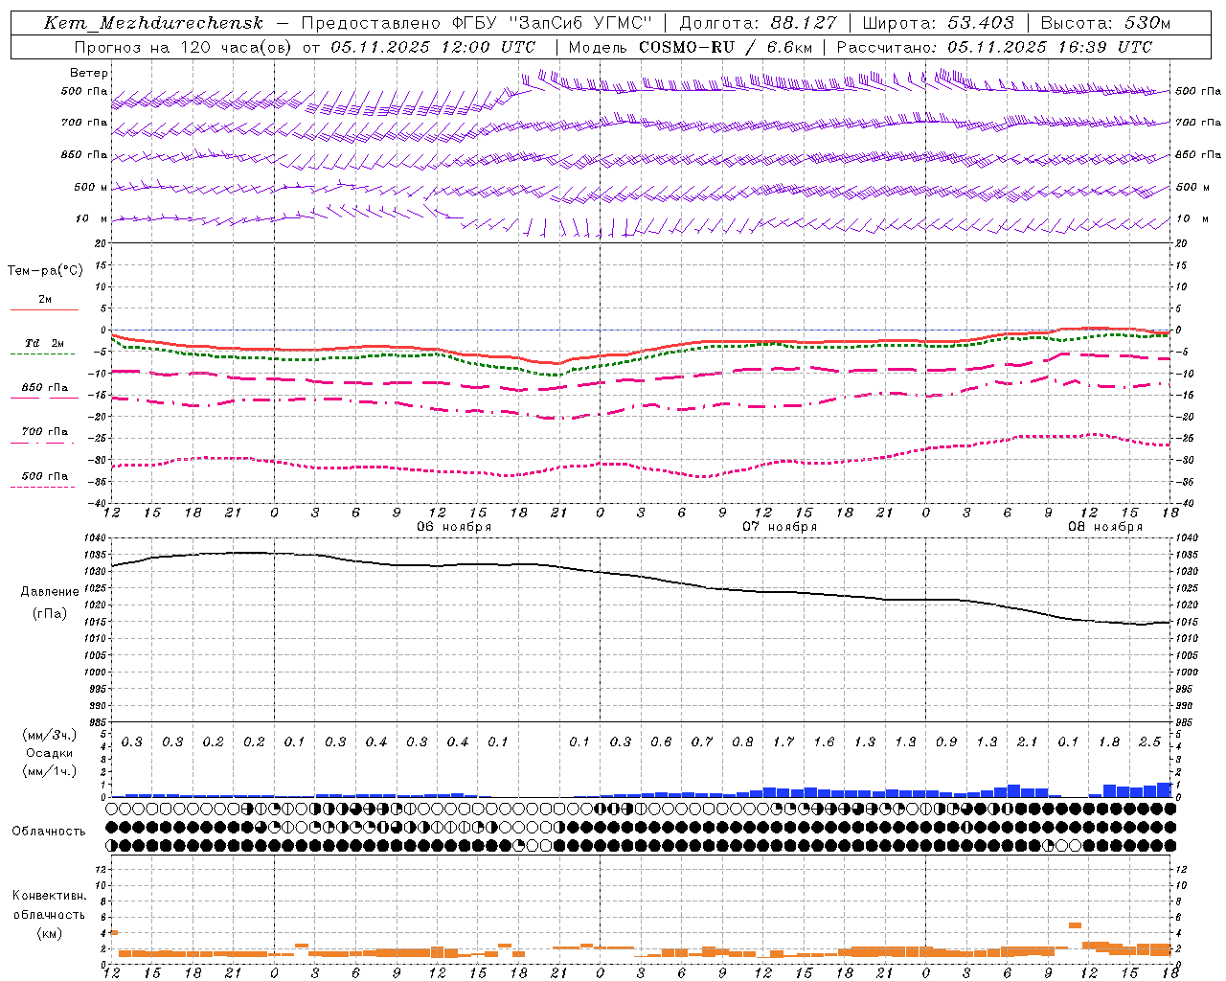
Task: Click the 'Предоставлено ФГБУ "ЗапСиб УГМС"' provider text
Action: coord(477,23)
